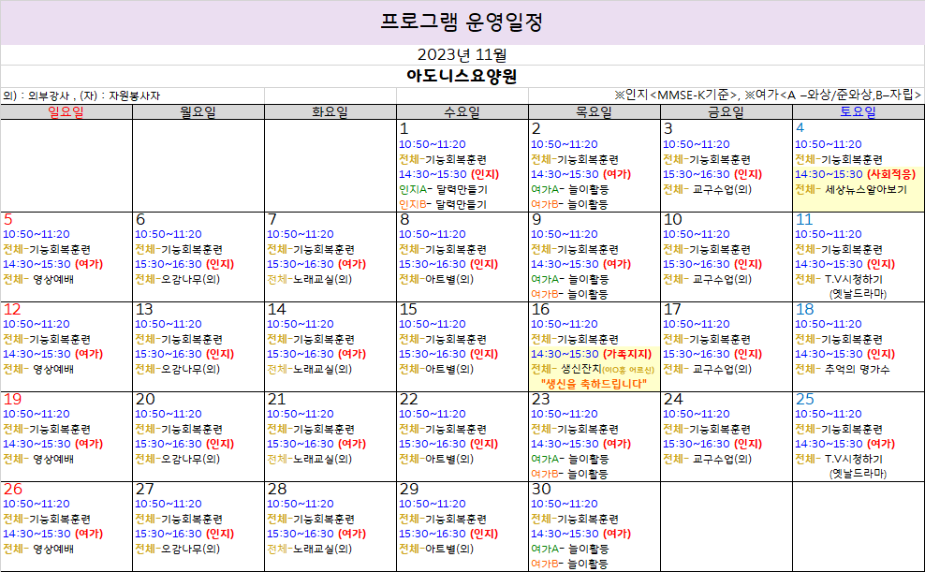Click the "수요일" column header

click(462, 112)
